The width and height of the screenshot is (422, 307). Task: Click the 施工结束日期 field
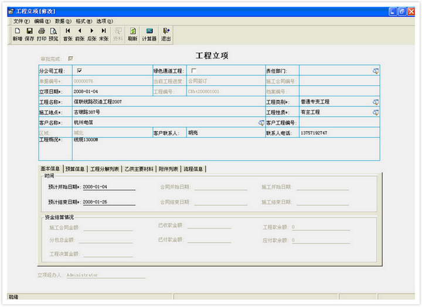pos(323,202)
